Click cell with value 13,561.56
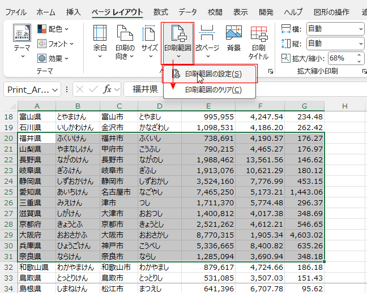Viewport: 367px width, 293px height. [260, 160]
